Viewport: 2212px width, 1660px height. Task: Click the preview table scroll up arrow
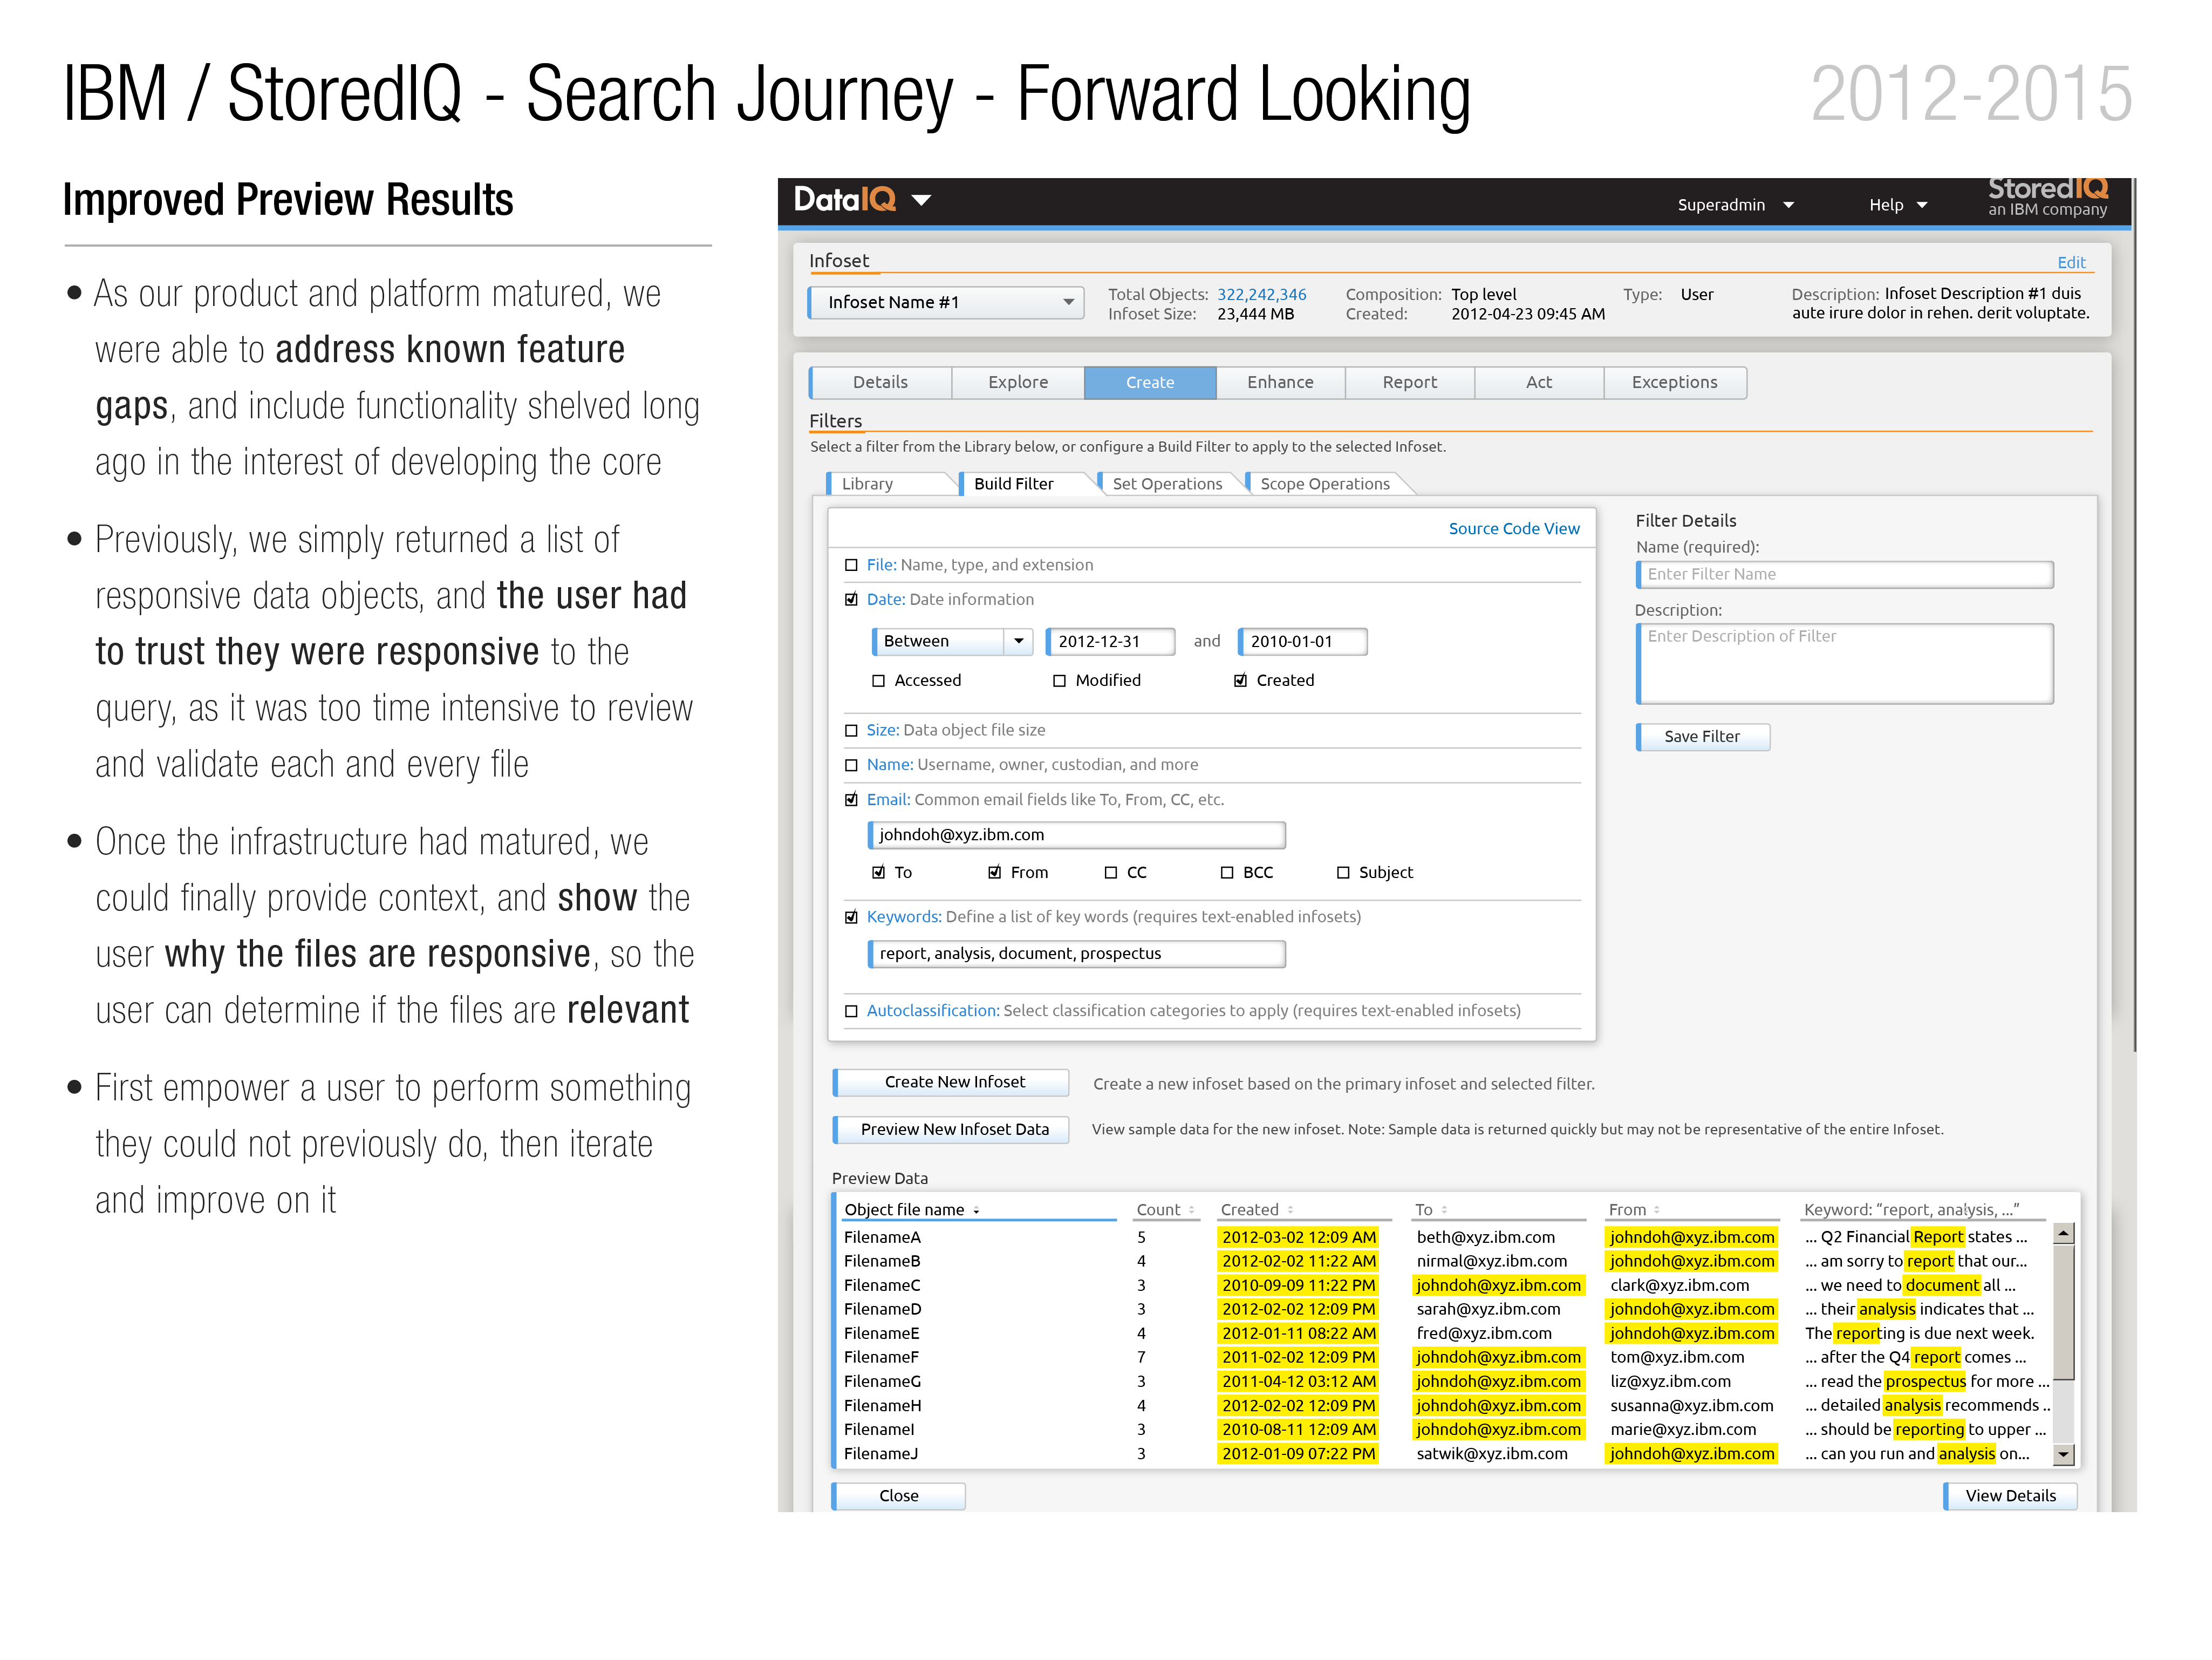(2062, 1234)
